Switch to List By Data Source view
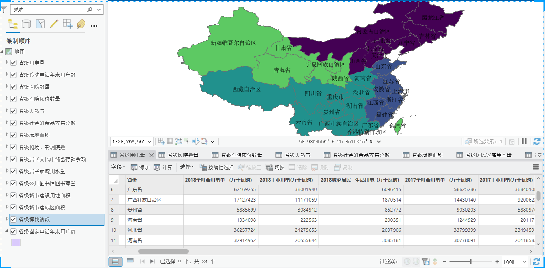The image size is (545, 268). pyautogui.click(x=27, y=24)
